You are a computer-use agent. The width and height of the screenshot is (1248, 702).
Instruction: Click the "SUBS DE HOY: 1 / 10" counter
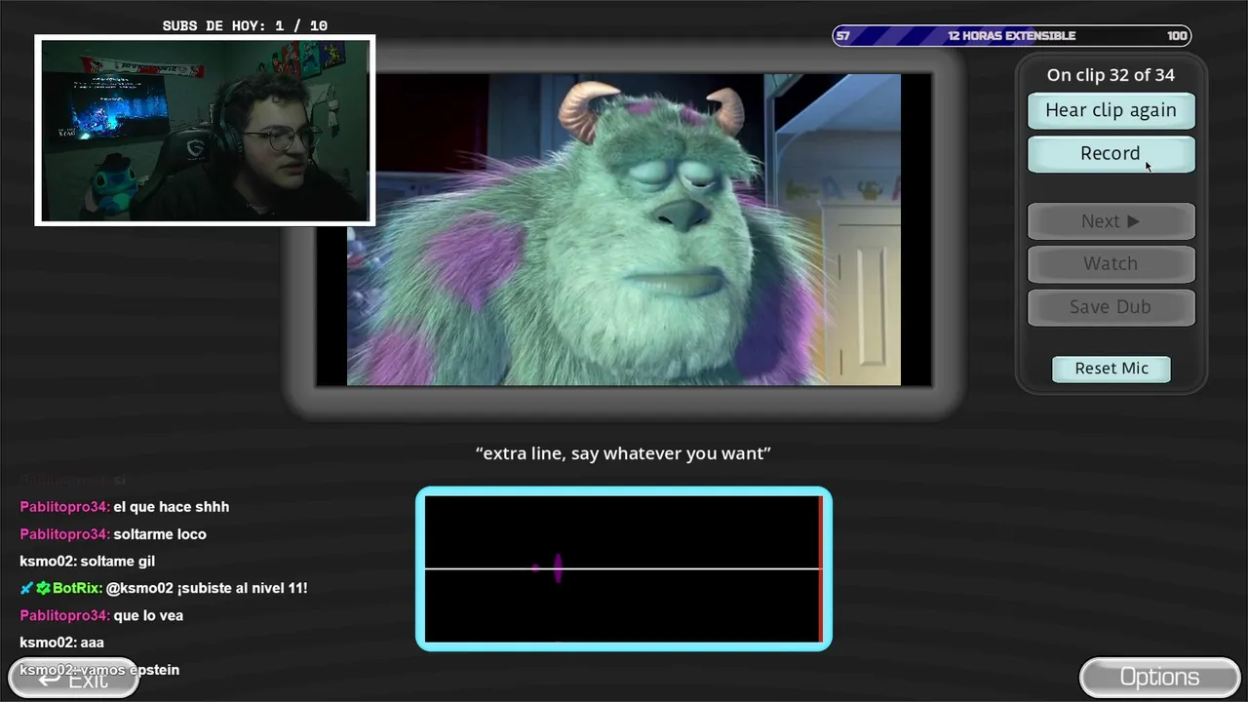coord(245,26)
